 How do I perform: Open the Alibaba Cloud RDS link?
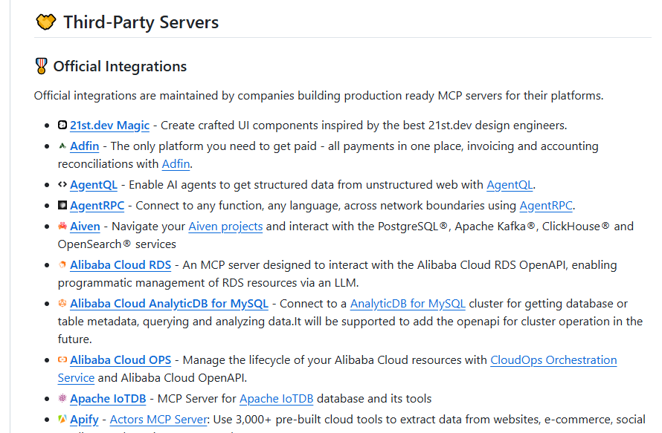(120, 264)
